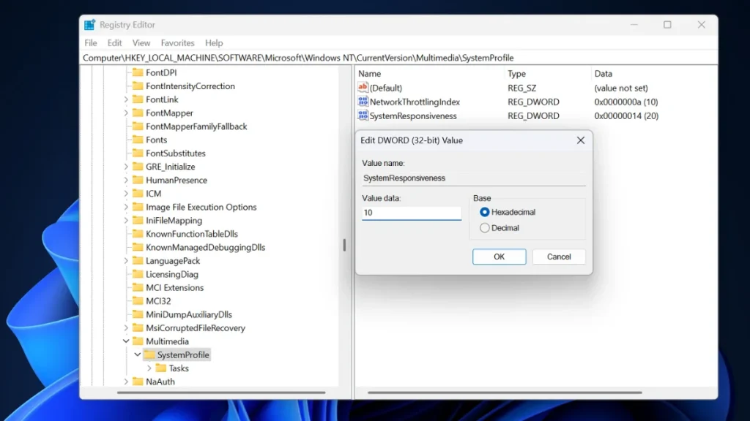Expand the FontLink key
This screenshot has width=750, height=421.
point(126,99)
